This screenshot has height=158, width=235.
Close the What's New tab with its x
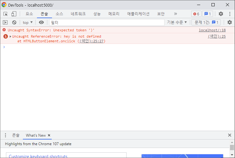[x=49, y=135]
